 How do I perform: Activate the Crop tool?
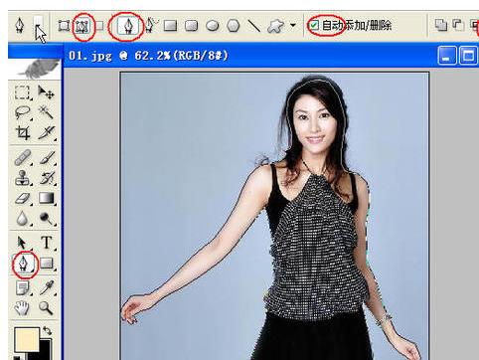(x=23, y=133)
